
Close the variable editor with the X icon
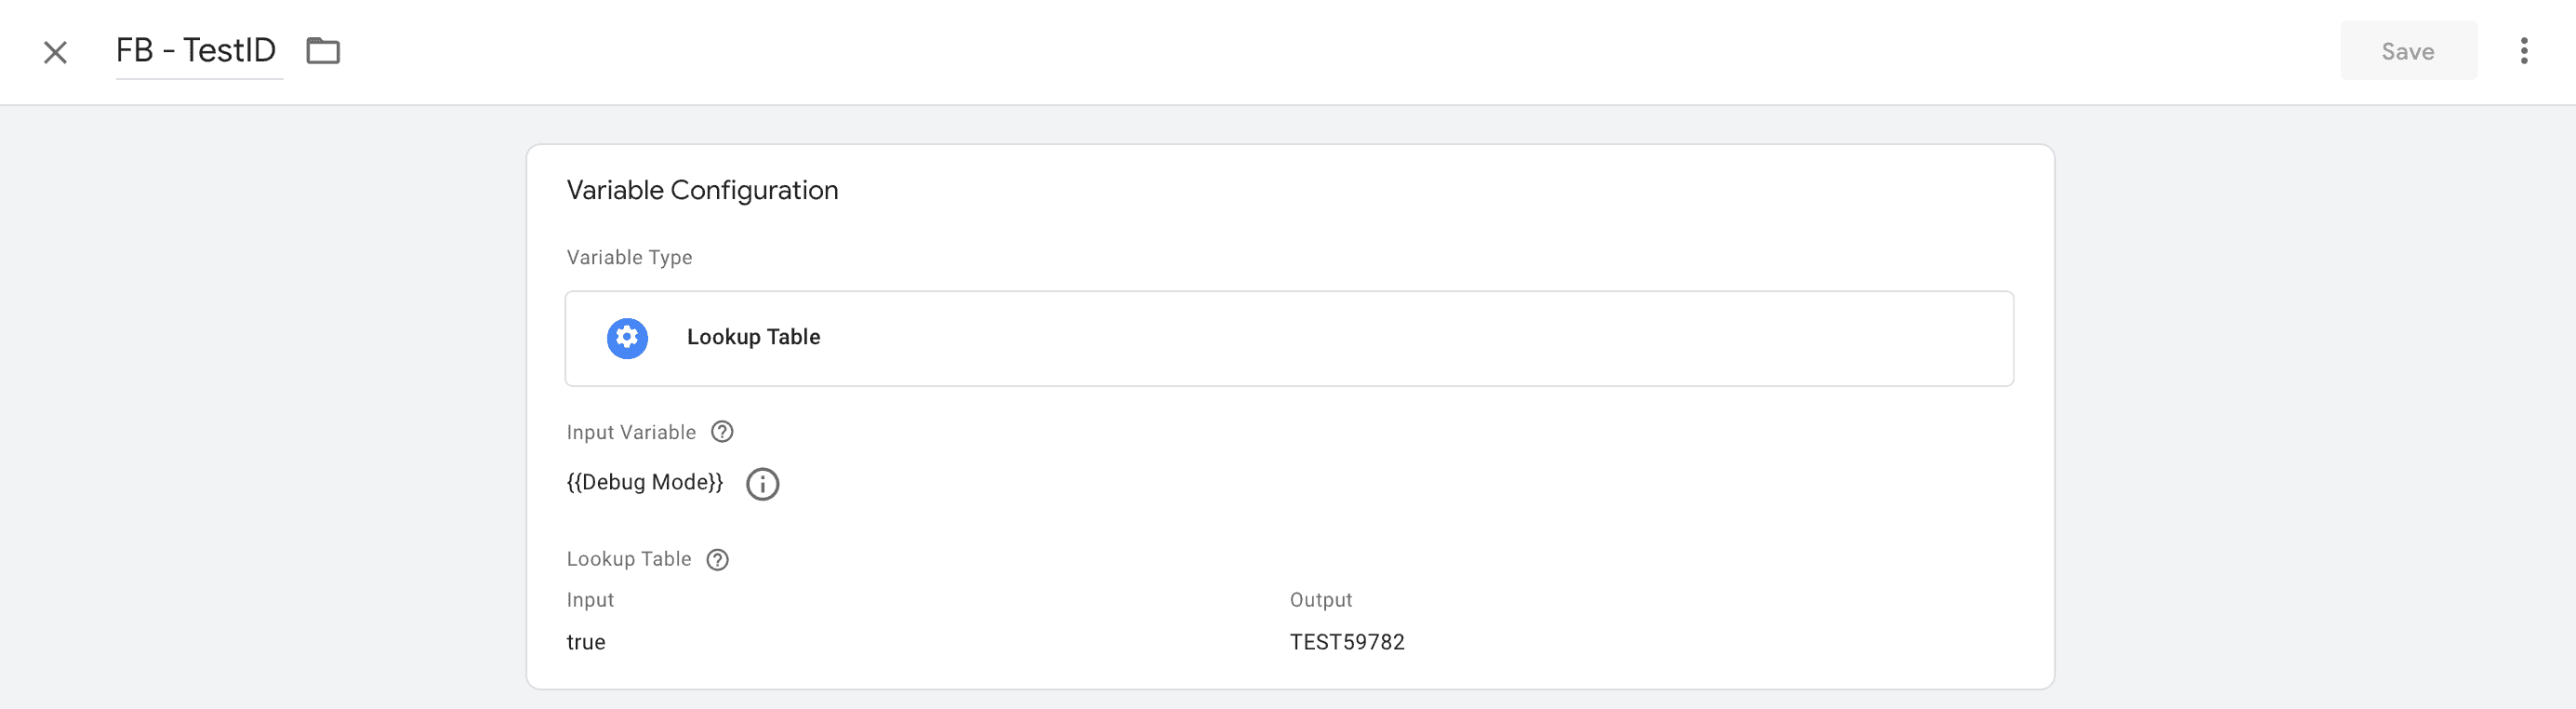pos(55,52)
